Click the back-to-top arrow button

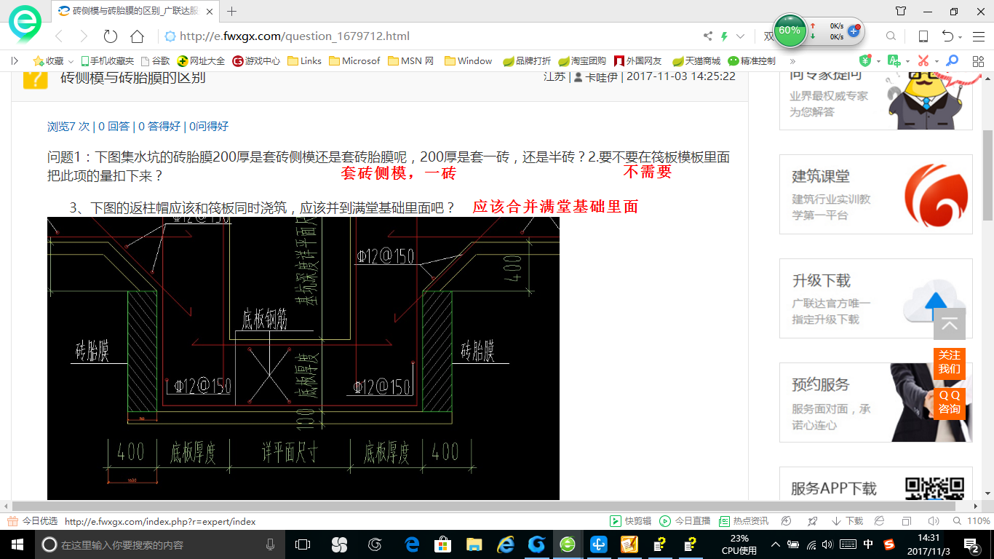pos(950,324)
